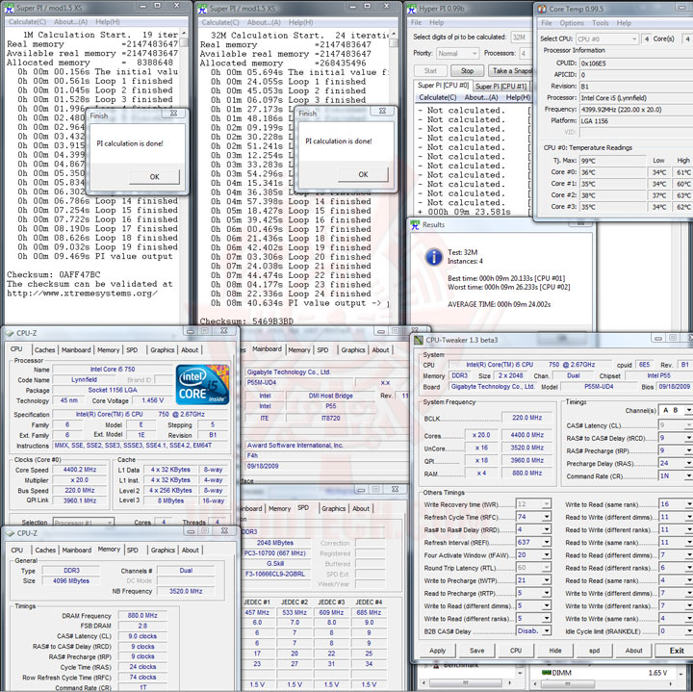Expand the B2B CAS# Delay dropdown
The height and width of the screenshot is (692, 693).
point(547,631)
